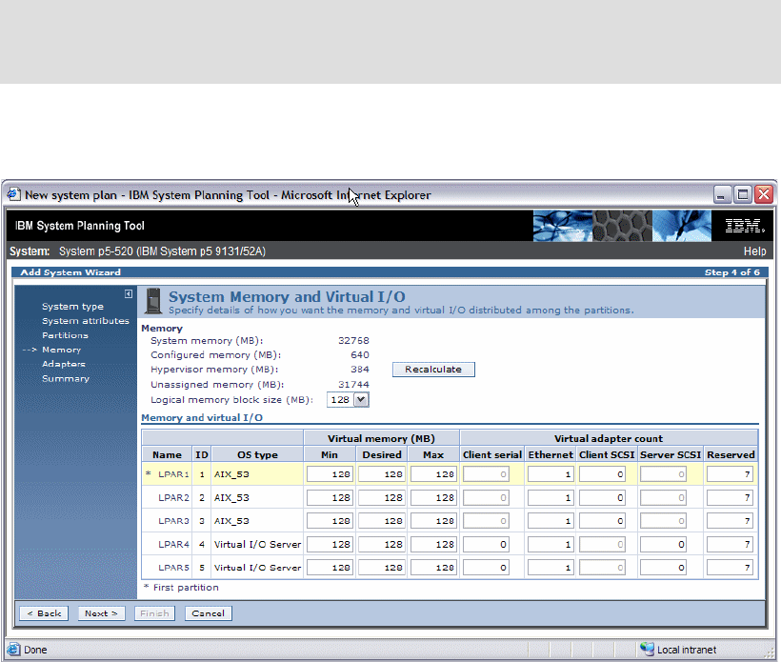Screen dimensions: 781x662
Task: Click LPAR2 Min memory field
Action: (330, 497)
